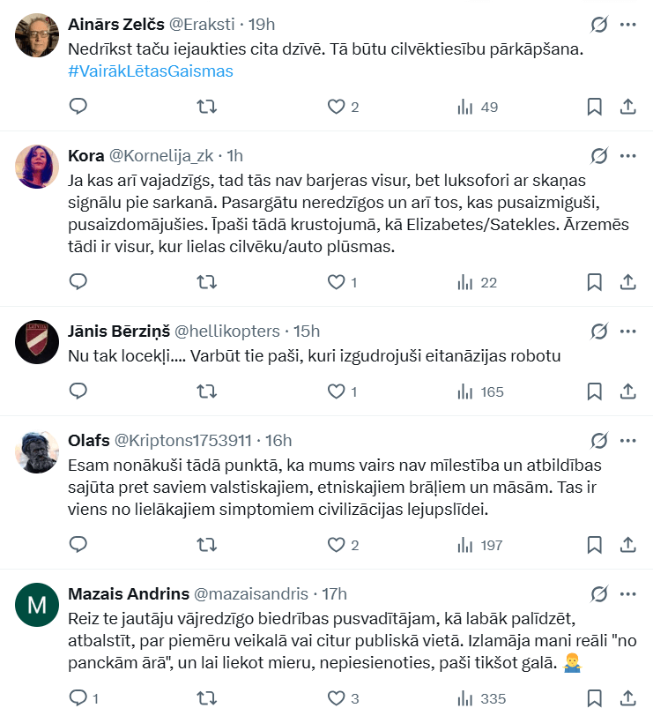Open more options menu on Kora's tweet
Image resolution: width=653 pixels, height=708 pixels.
point(628,156)
